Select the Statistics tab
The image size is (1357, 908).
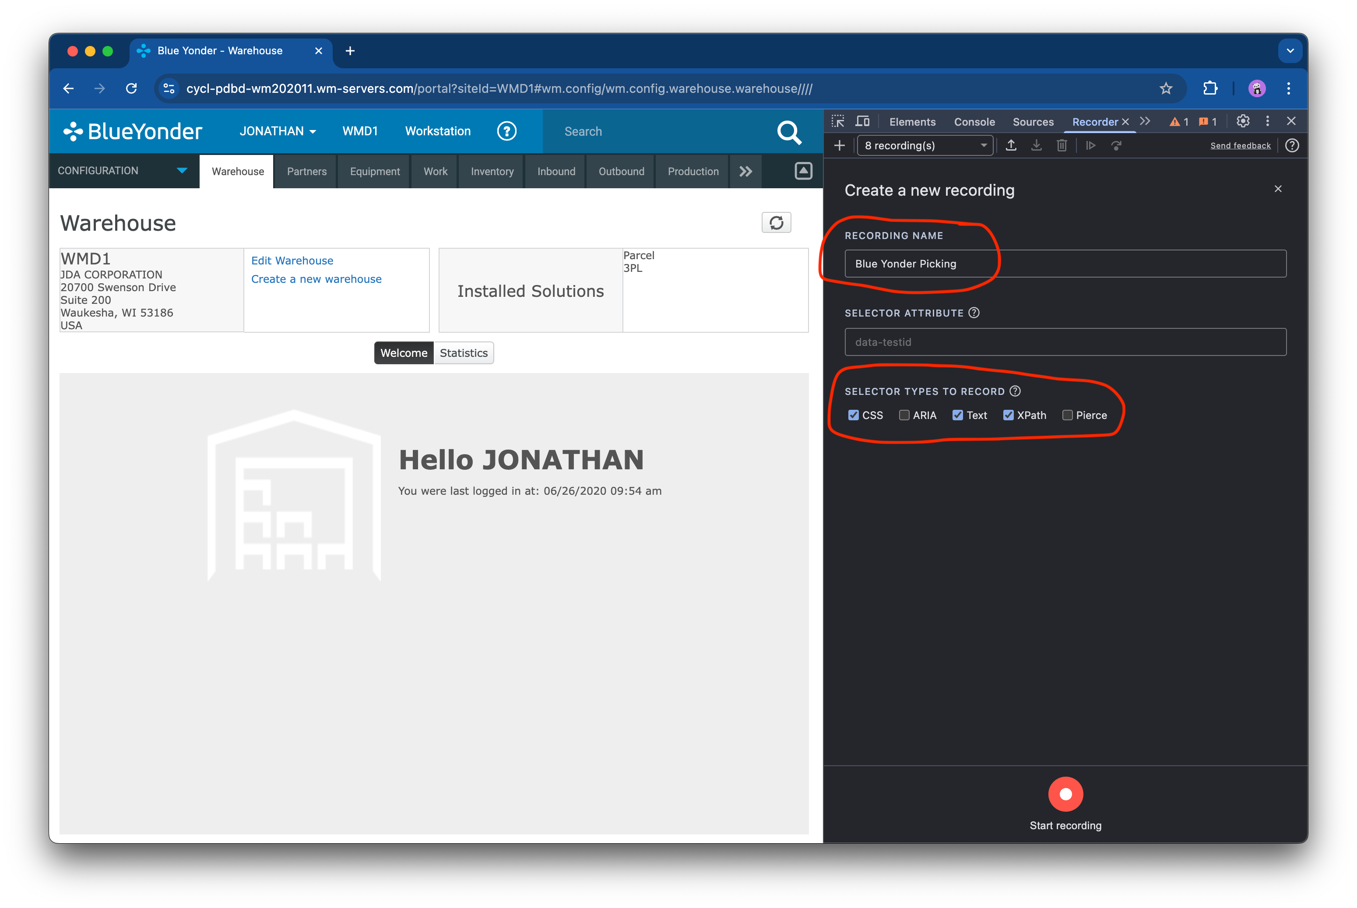463,353
